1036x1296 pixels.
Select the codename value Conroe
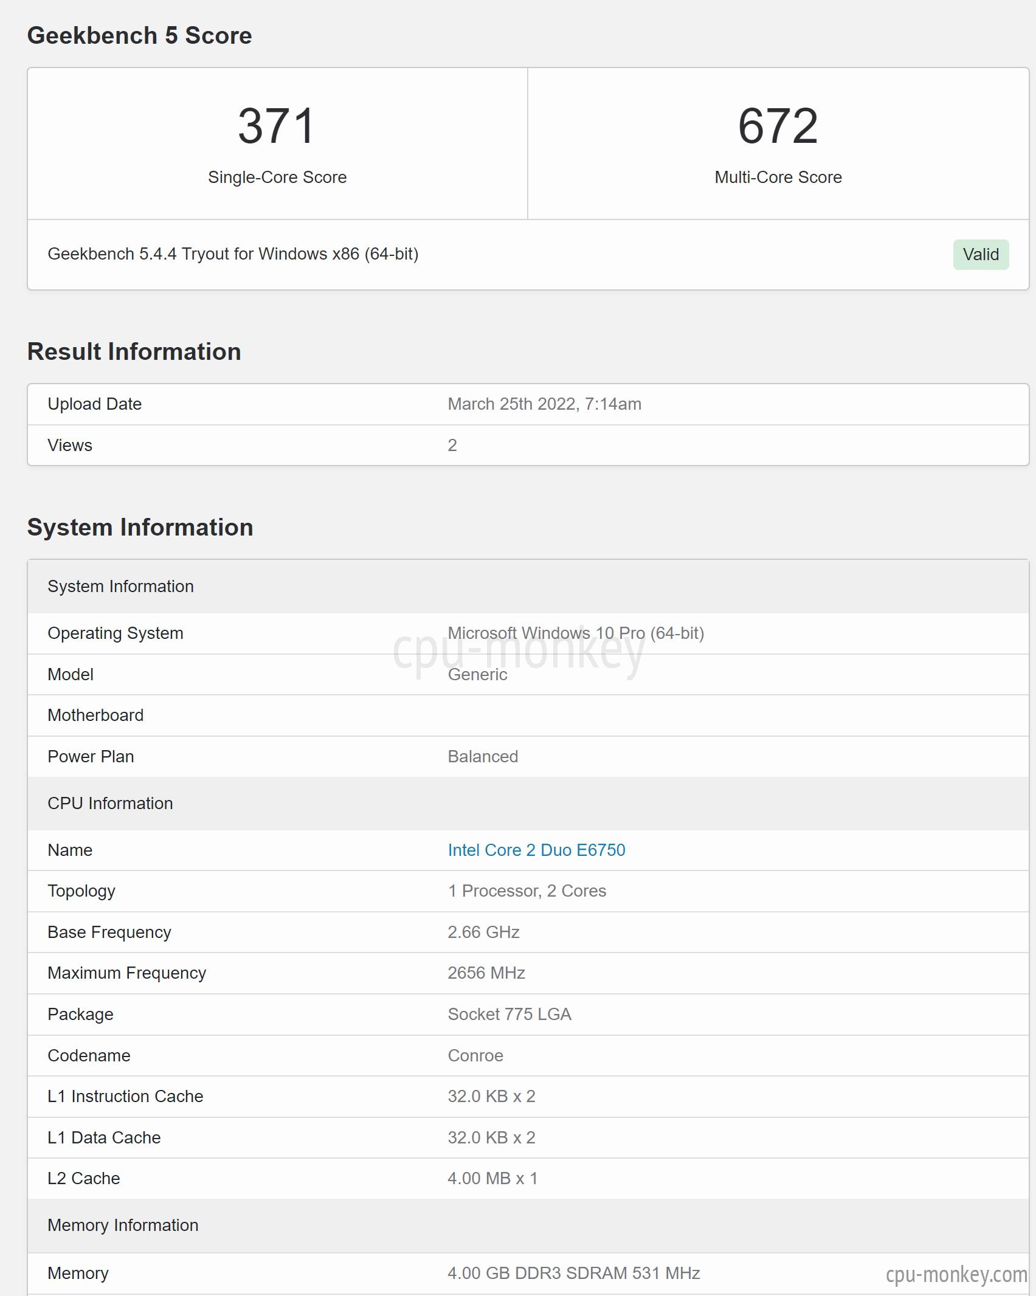pos(475,1055)
